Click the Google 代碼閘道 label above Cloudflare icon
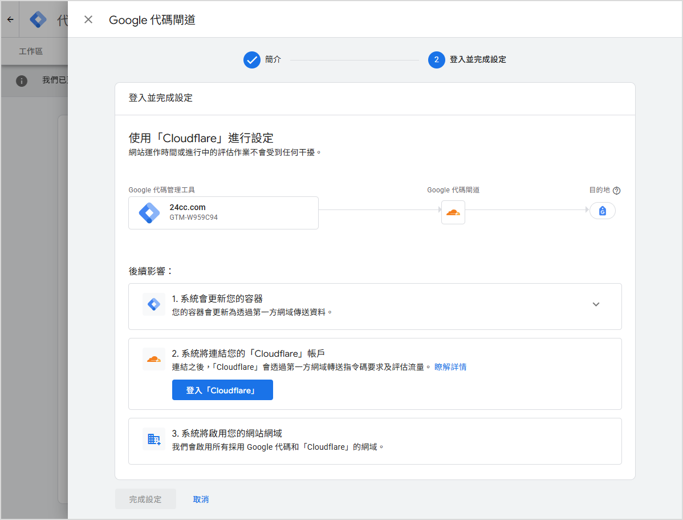Viewport: 683px width, 520px height. coord(453,190)
